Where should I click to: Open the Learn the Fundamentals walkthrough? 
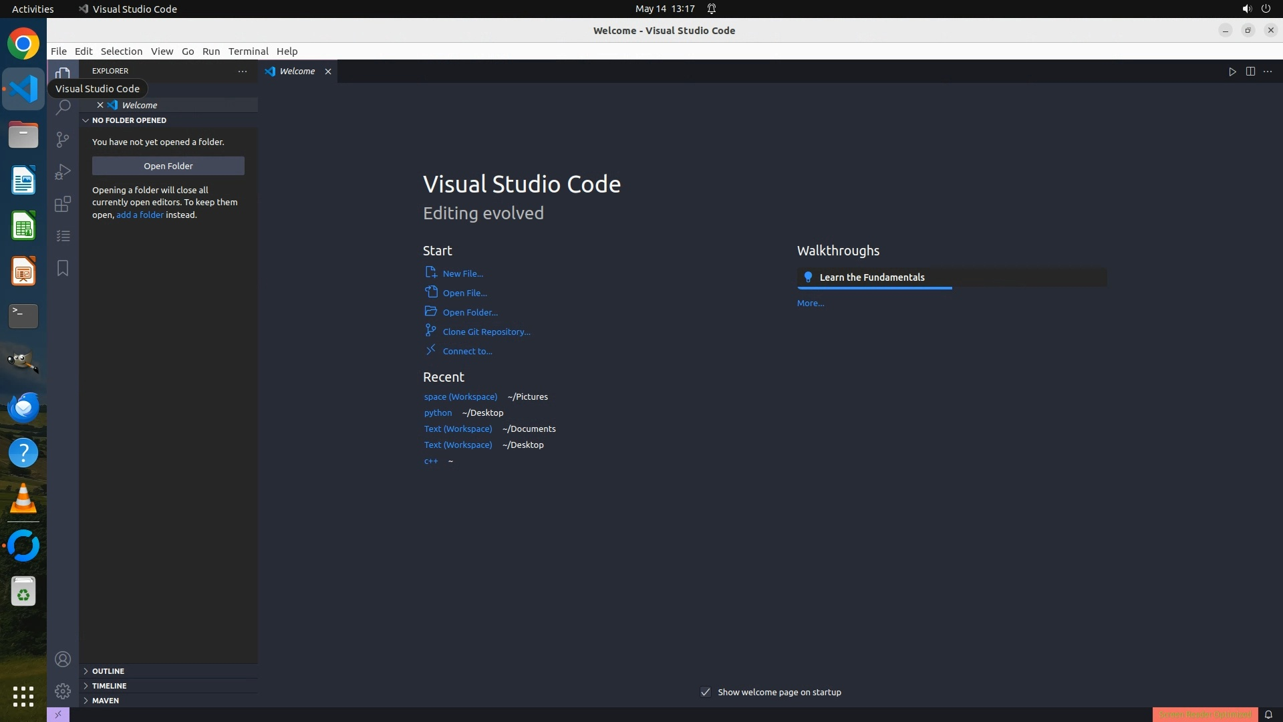(x=871, y=277)
